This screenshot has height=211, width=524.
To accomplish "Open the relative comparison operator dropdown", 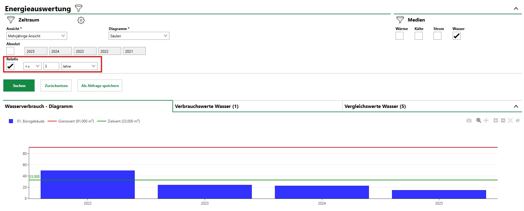I will click(x=32, y=66).
